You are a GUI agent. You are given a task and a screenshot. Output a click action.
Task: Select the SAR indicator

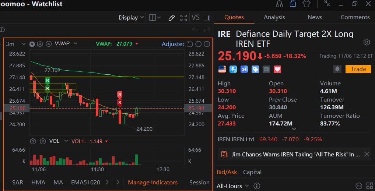18,183
